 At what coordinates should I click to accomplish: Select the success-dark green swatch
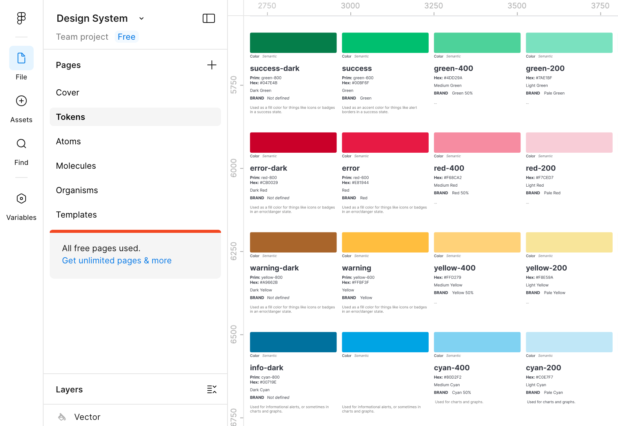[x=293, y=43]
